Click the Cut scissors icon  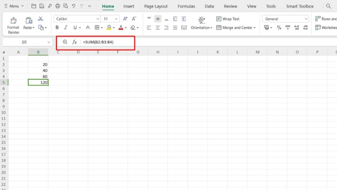[x=40, y=19]
